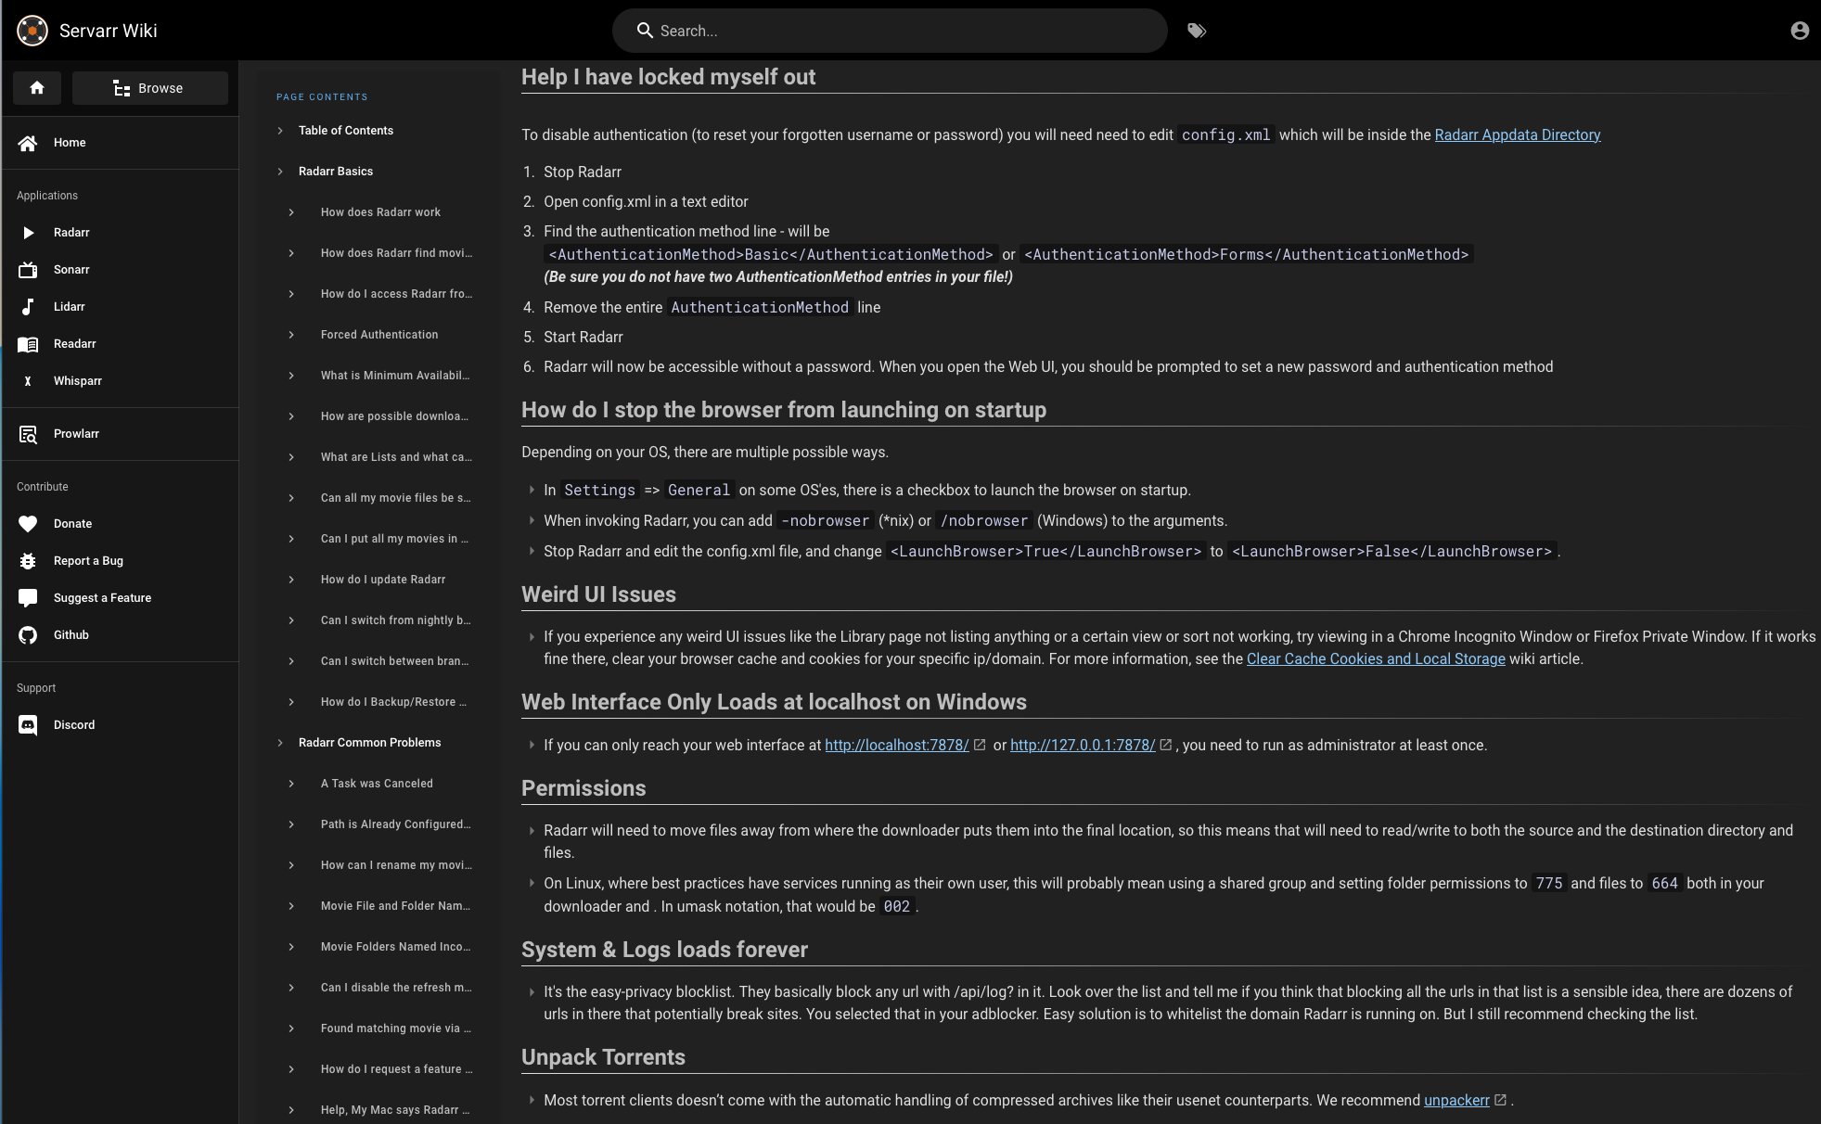The width and height of the screenshot is (1821, 1124).
Task: Expand chevron beside Forced Authentication
Action: click(291, 335)
